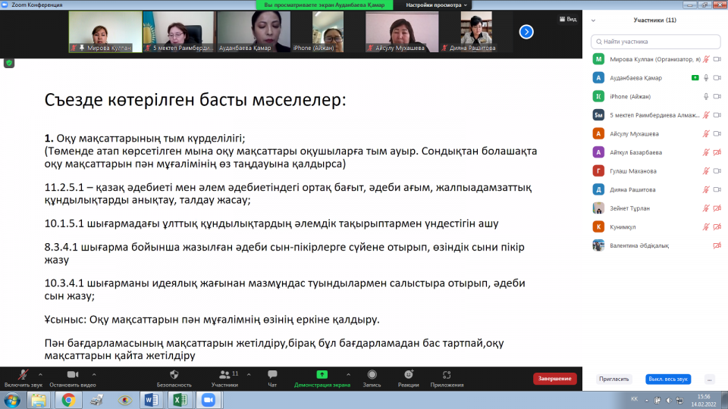Start recording with the Запись icon
The image size is (728, 409).
pos(372,374)
